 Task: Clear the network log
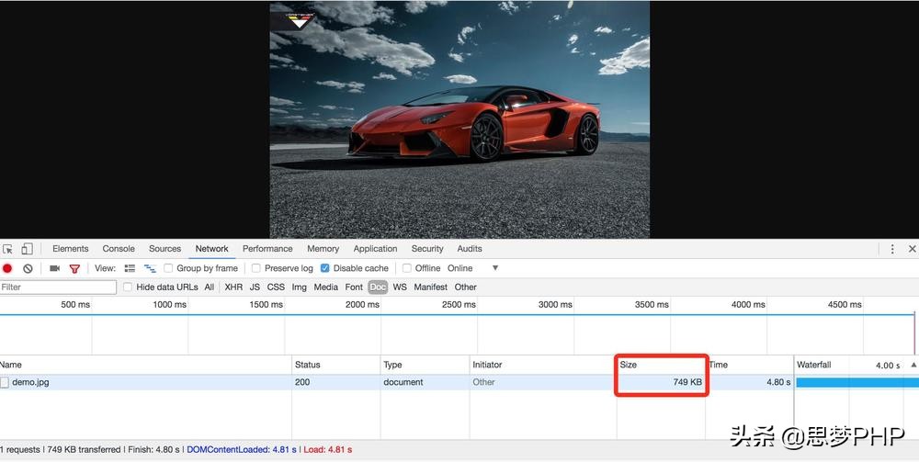pos(28,268)
